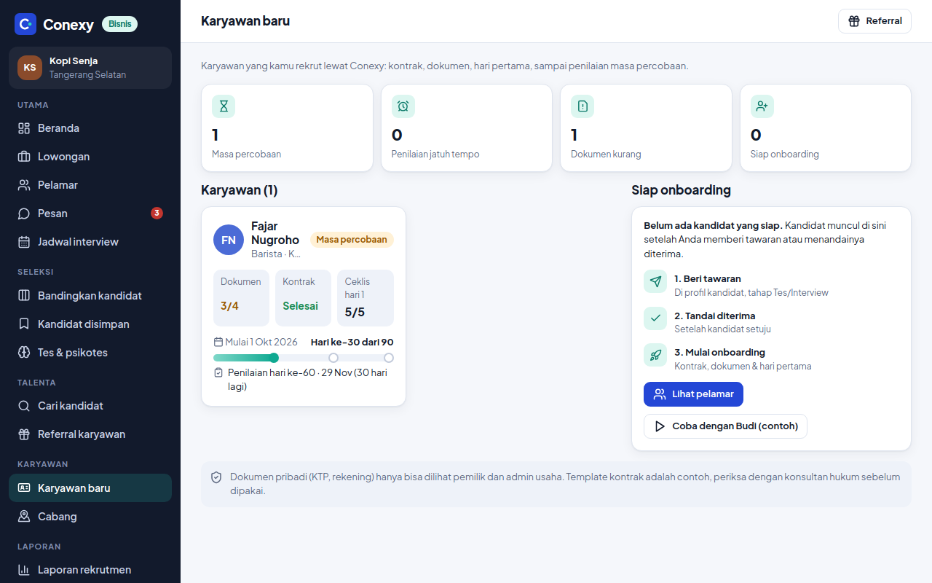Click the Kontrak Selesai tile
The image size is (932, 583).
(303, 298)
